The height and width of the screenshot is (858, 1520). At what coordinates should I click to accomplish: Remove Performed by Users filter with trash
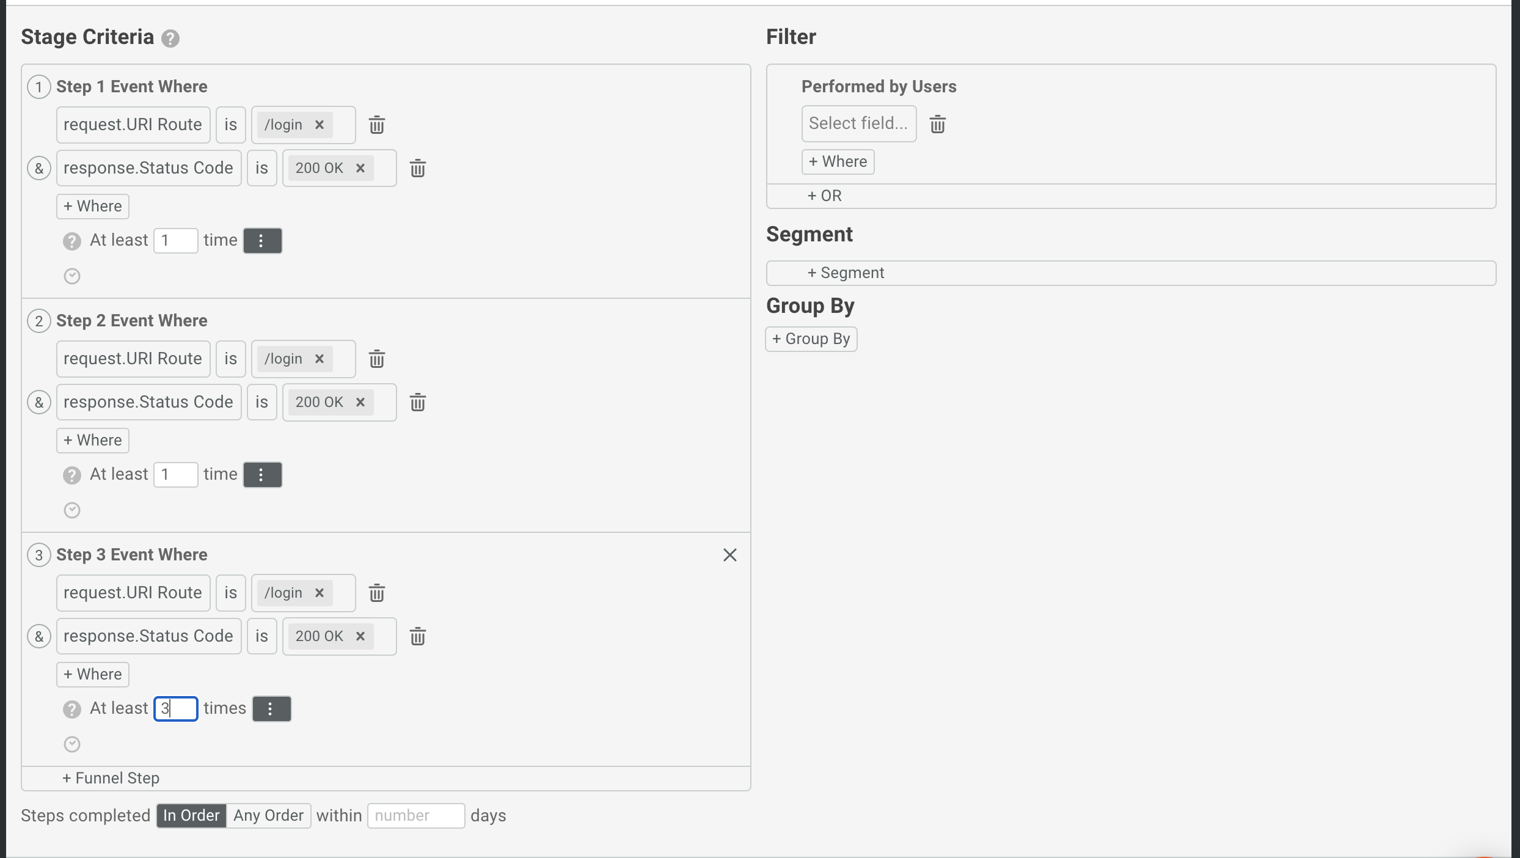937,125
